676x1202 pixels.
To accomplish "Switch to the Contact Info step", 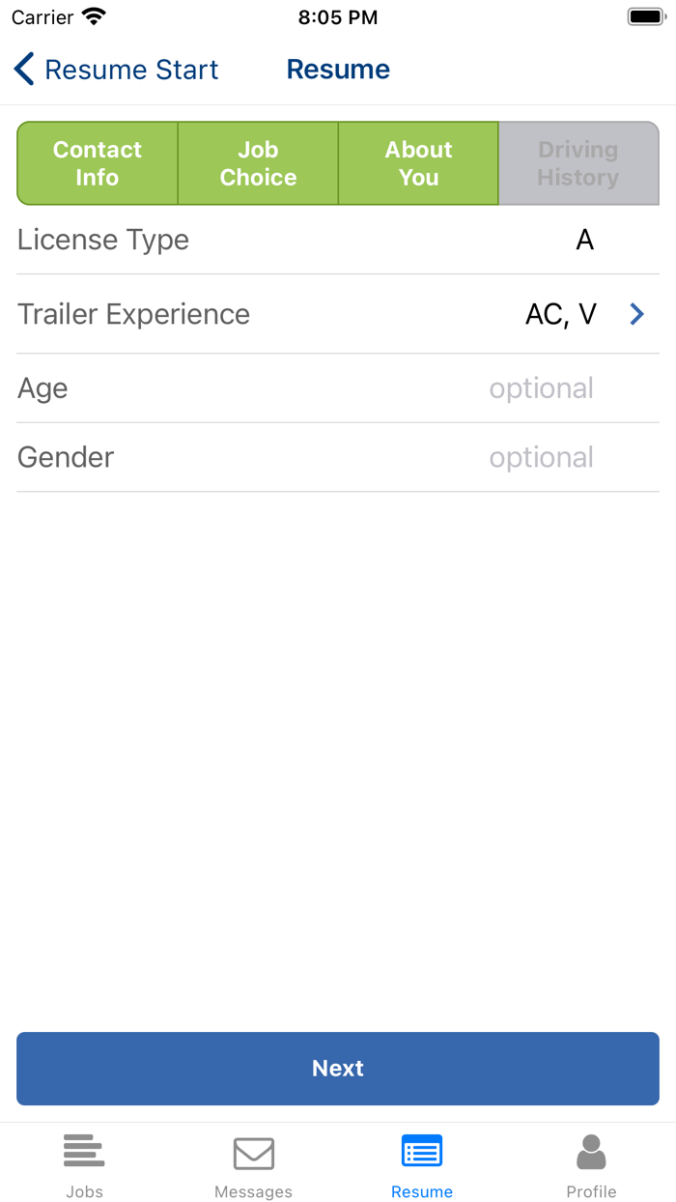I will pos(97,162).
